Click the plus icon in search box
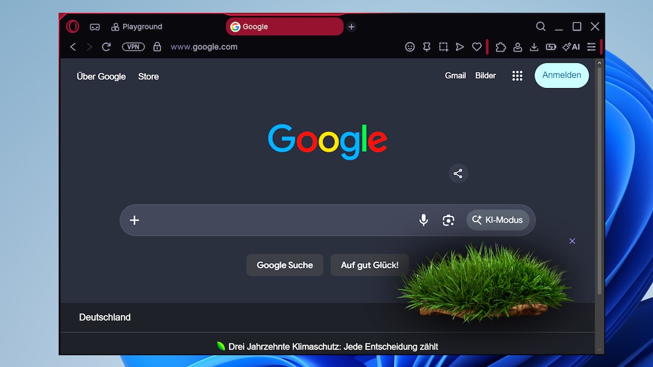 (x=134, y=220)
